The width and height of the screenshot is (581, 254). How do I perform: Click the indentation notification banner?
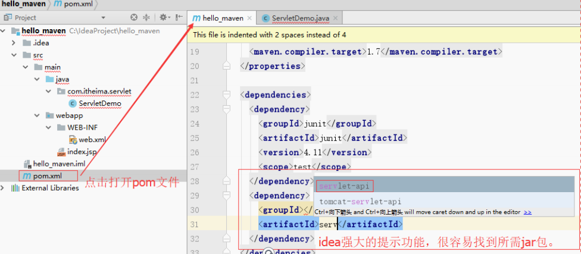[x=384, y=35]
